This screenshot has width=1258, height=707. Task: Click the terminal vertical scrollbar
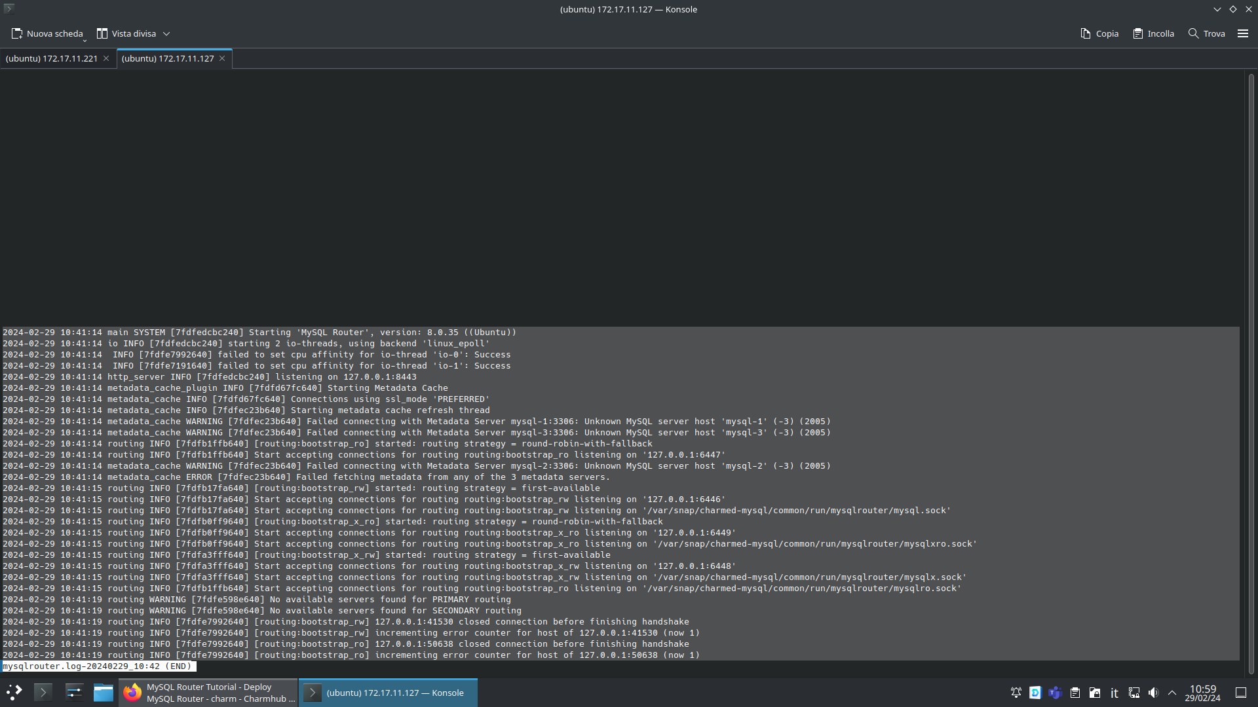(1250, 373)
